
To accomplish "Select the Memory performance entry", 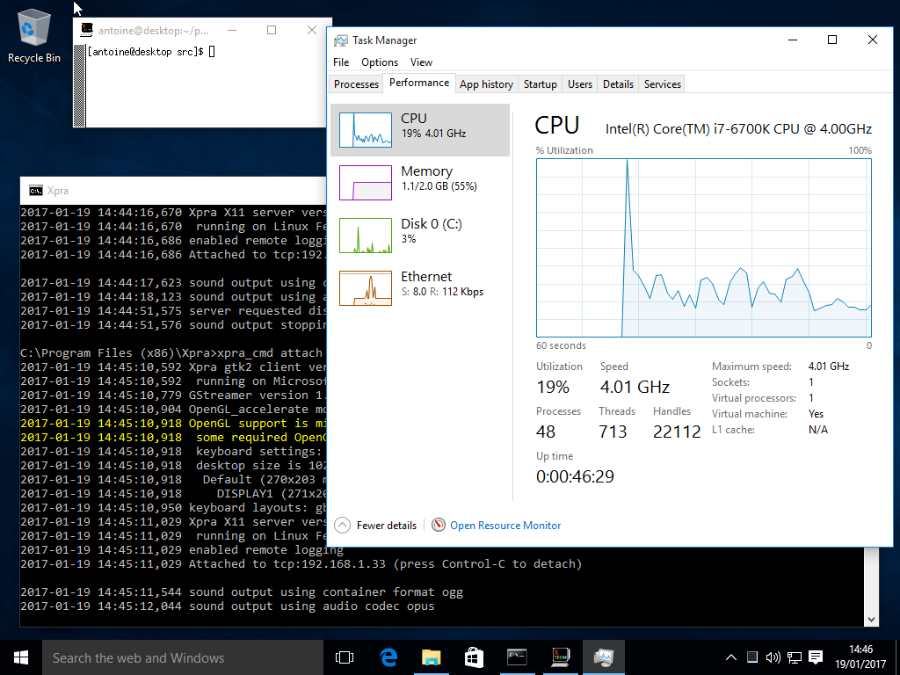I will pos(420,183).
